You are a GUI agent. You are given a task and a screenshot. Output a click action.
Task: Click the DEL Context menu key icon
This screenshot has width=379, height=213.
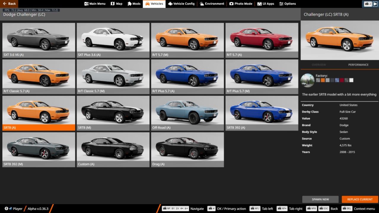[x=347, y=209]
